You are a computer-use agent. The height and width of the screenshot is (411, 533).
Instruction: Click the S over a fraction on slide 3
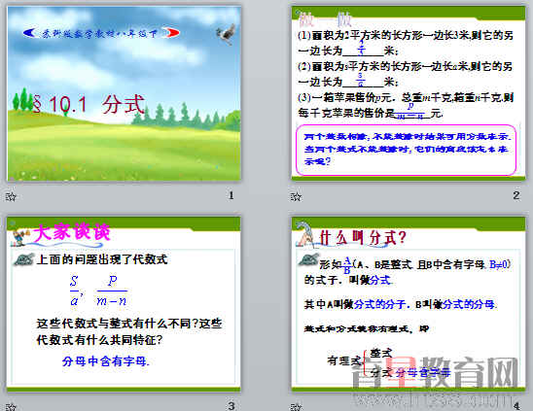(x=75, y=291)
